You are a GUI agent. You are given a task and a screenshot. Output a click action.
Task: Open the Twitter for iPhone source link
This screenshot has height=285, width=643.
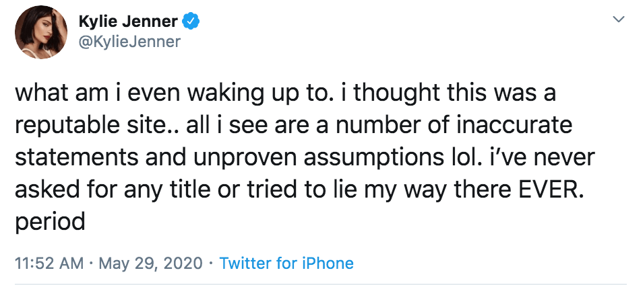(286, 263)
